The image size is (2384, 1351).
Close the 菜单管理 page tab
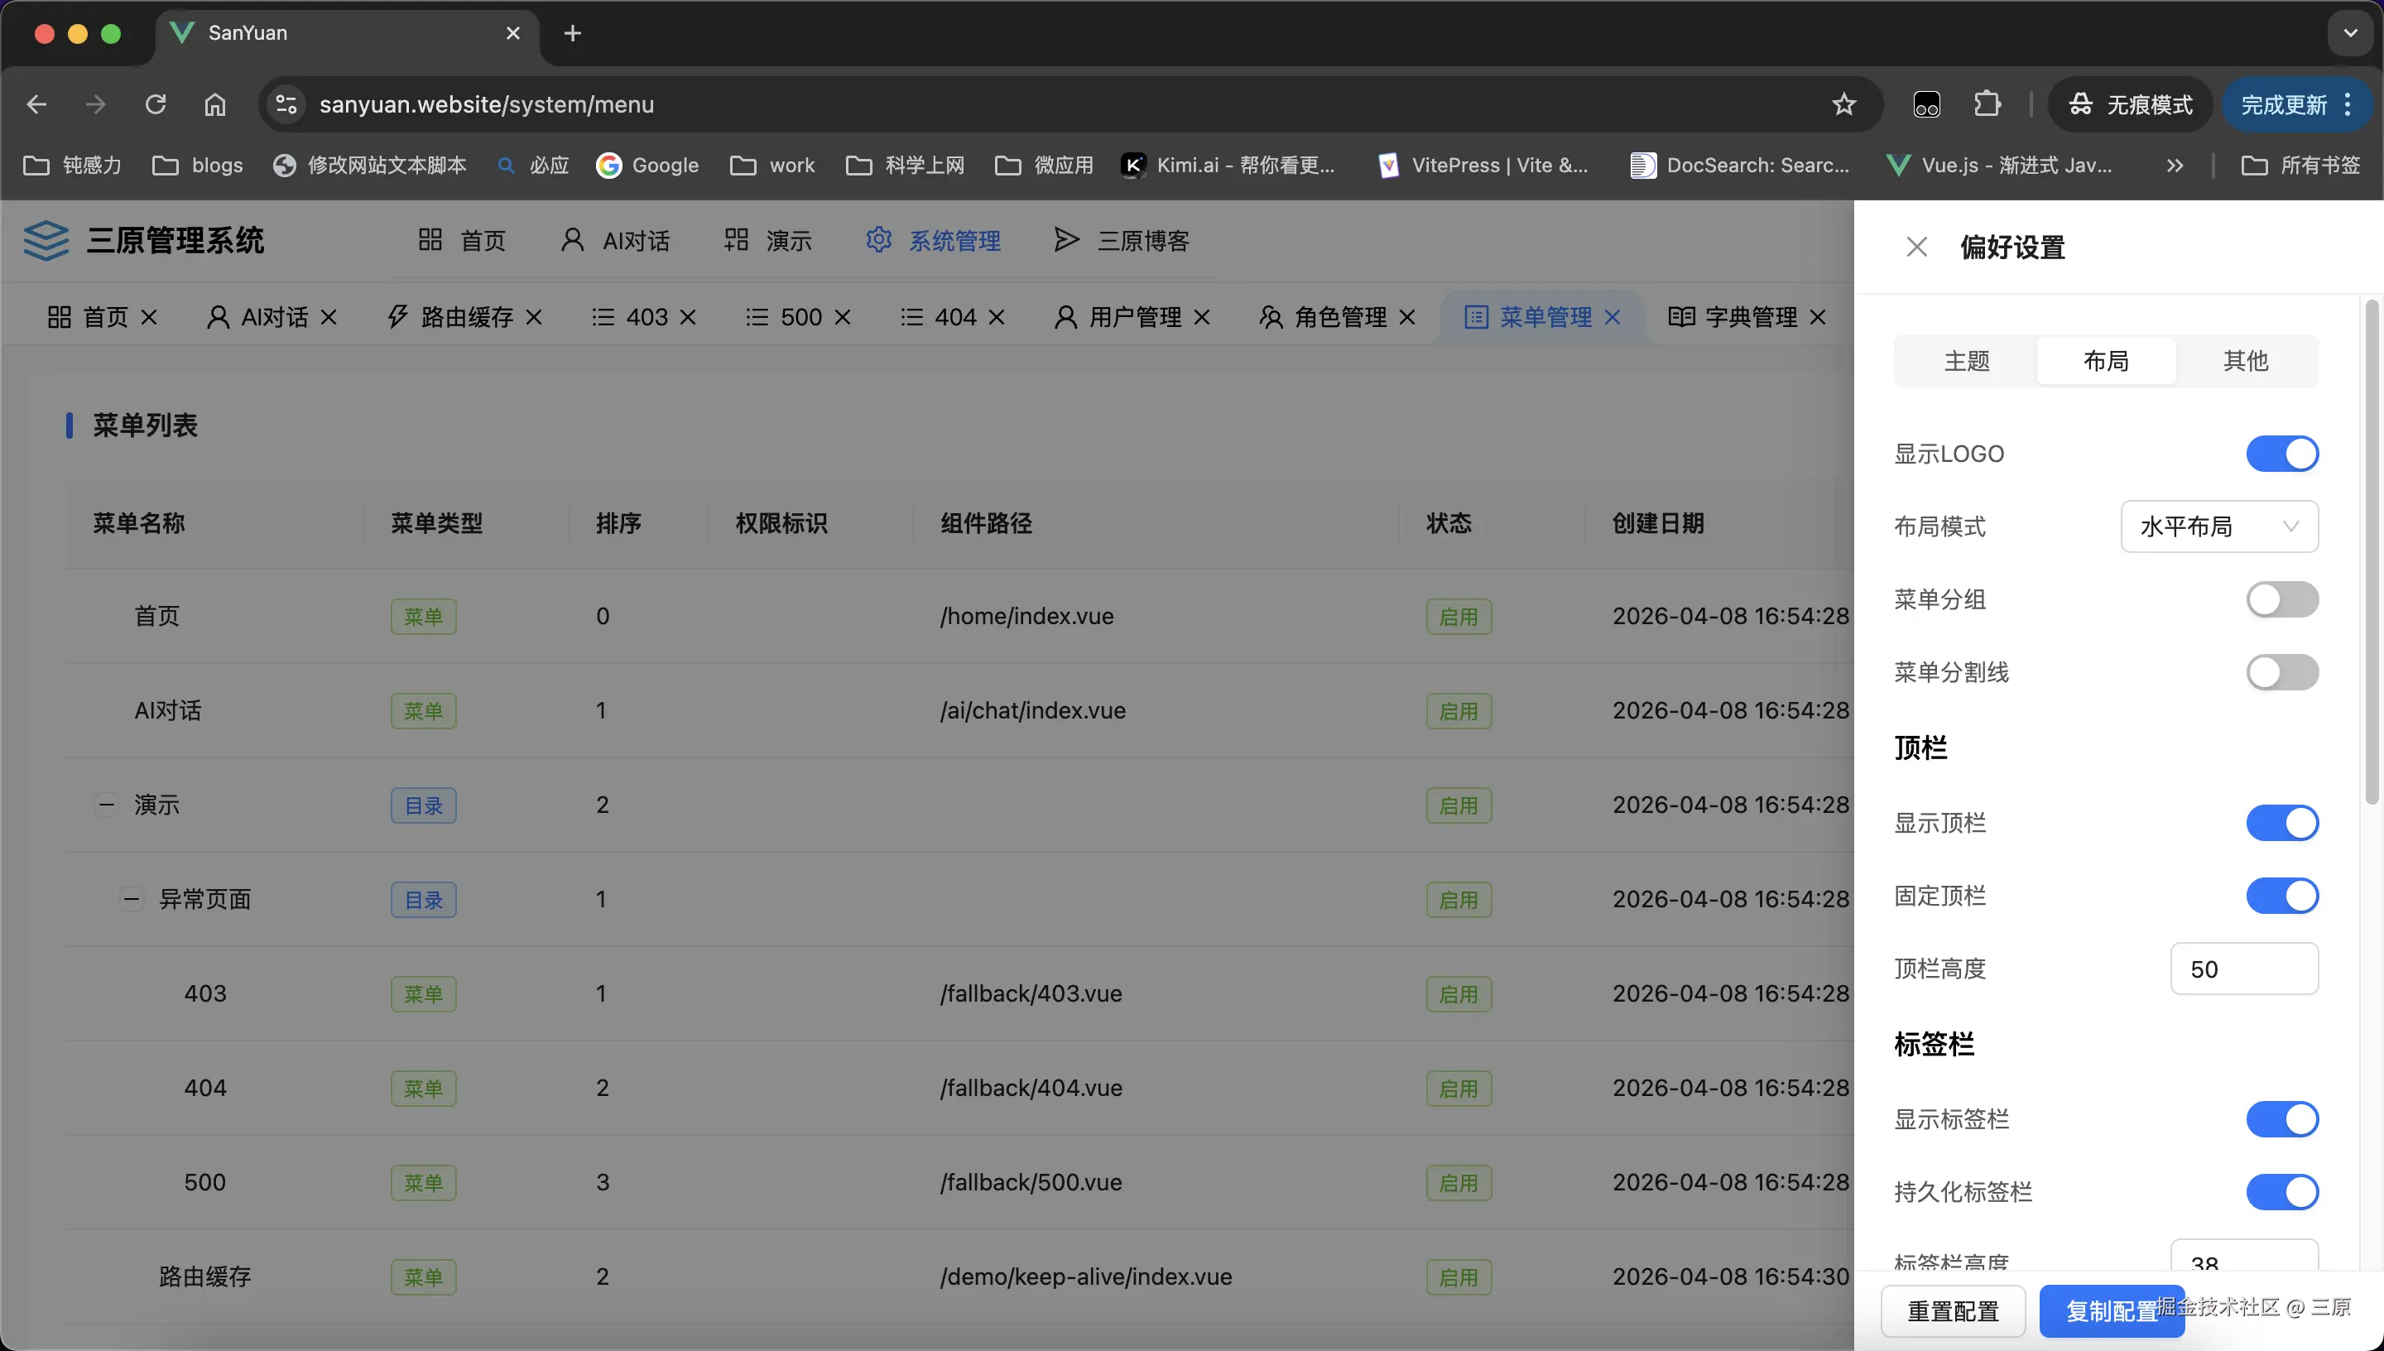(1614, 316)
